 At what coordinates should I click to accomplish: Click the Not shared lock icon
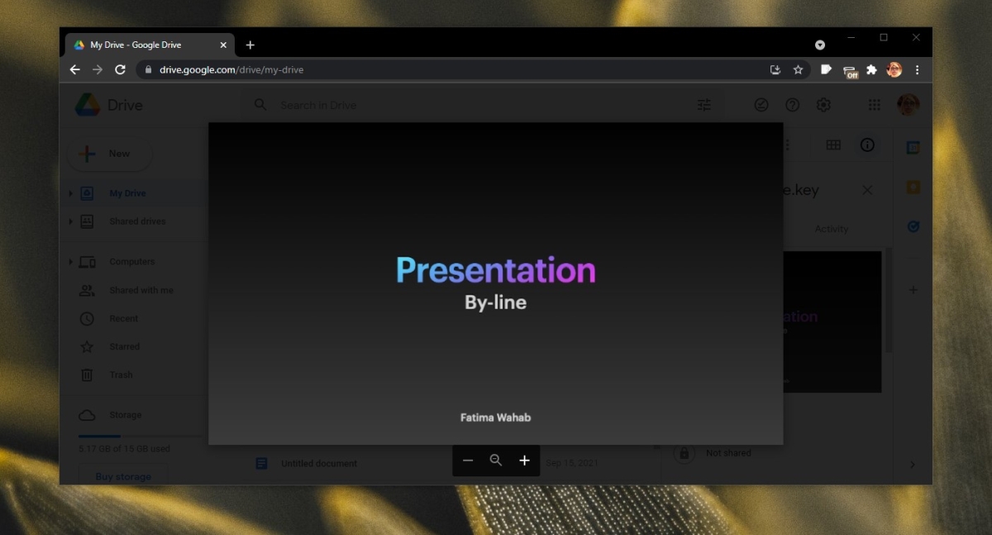pos(683,453)
